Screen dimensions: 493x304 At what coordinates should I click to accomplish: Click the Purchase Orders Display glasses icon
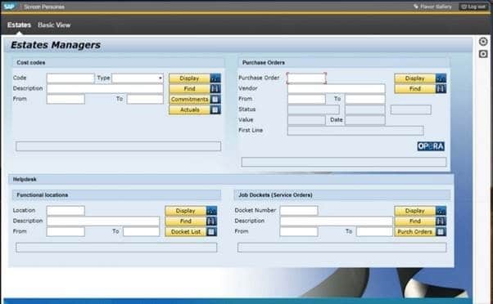click(x=441, y=78)
